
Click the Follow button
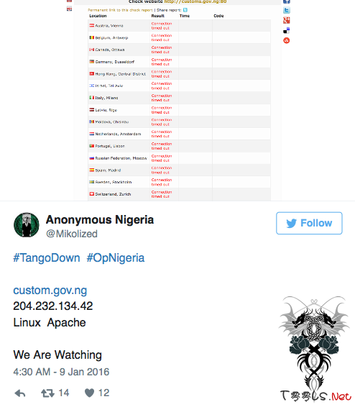309,223
